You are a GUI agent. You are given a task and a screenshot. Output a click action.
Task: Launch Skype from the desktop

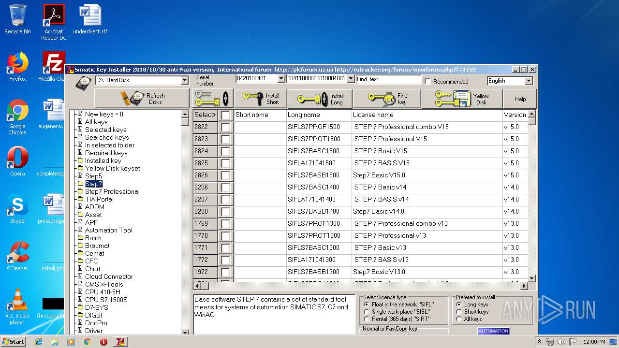point(17,209)
